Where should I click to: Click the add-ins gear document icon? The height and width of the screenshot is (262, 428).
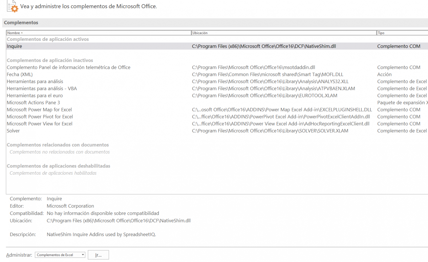pos(13,6)
